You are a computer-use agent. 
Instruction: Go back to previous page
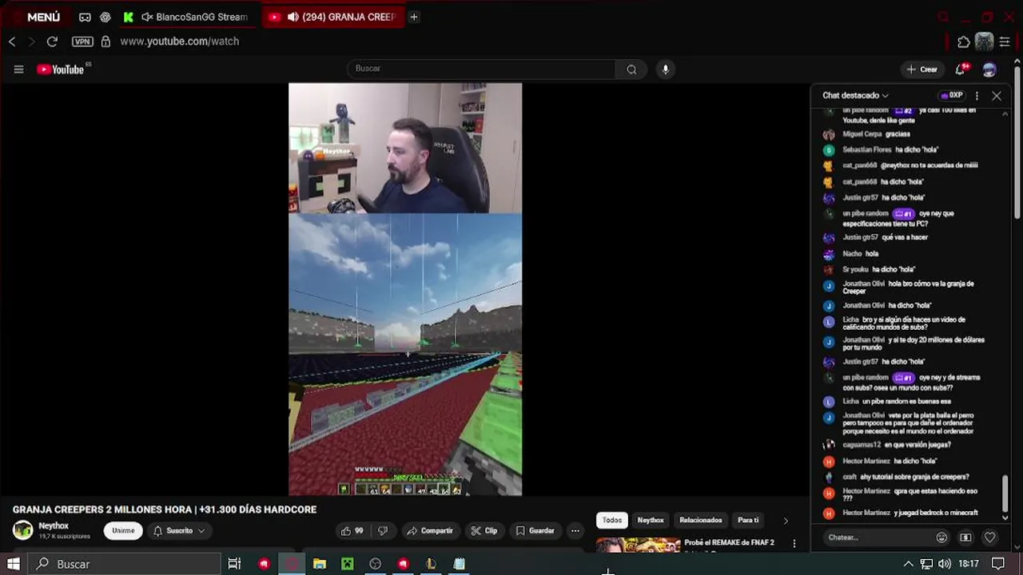tap(12, 42)
